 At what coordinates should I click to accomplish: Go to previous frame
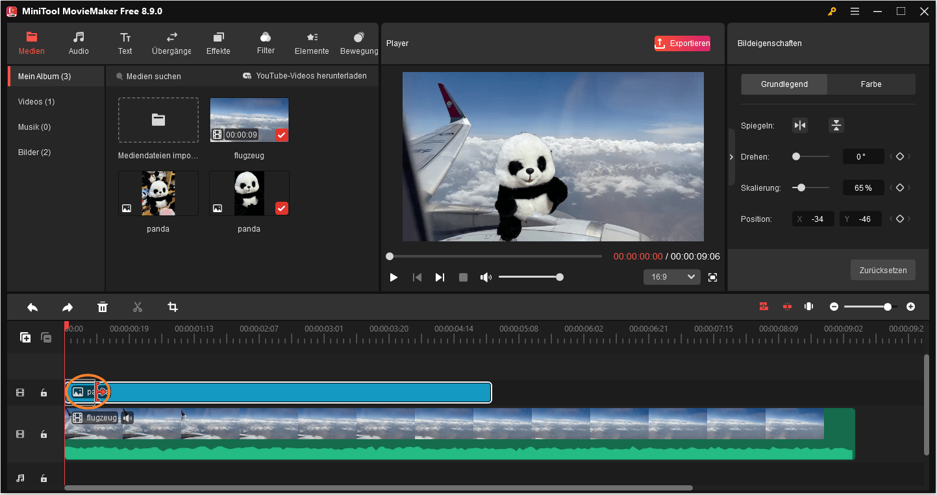417,277
